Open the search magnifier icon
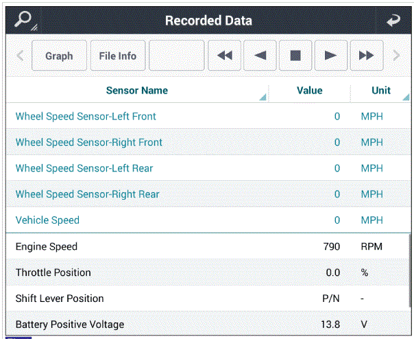414x339 pixels. click(23, 20)
